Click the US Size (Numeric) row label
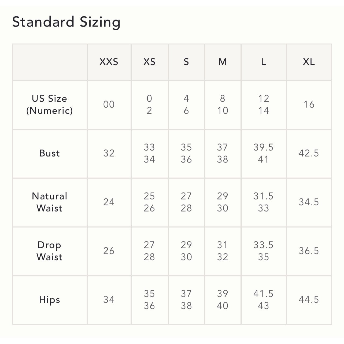 point(50,105)
